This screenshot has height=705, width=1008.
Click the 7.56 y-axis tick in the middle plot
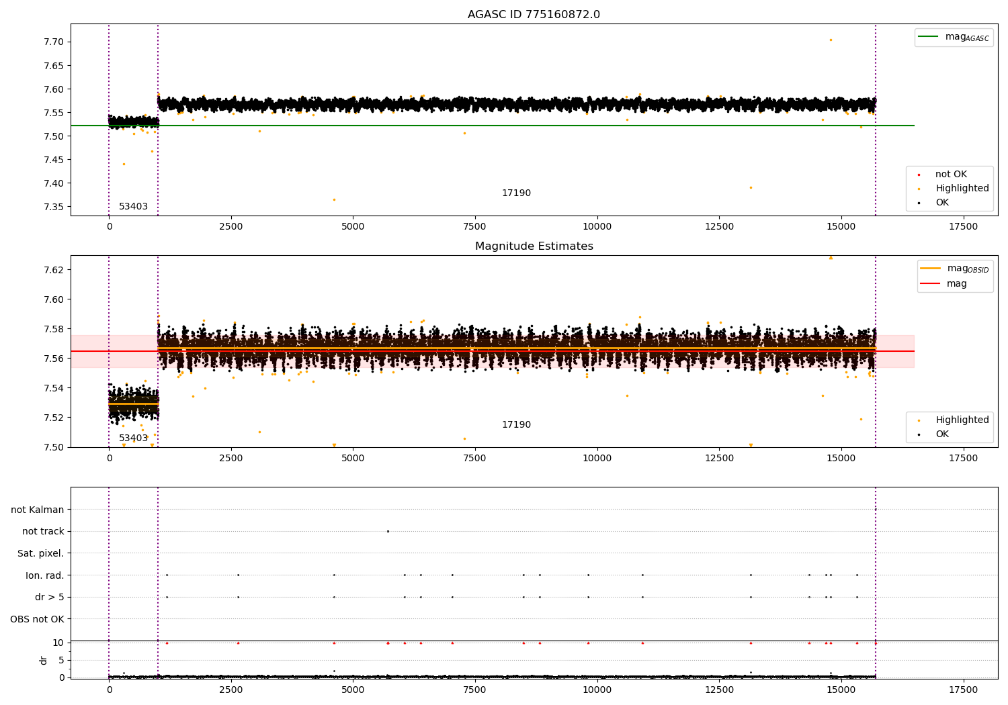coord(54,359)
